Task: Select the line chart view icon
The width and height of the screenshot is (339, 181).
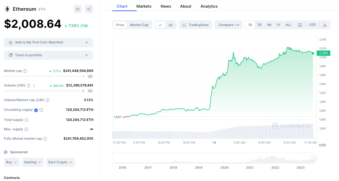Action: coord(160,25)
